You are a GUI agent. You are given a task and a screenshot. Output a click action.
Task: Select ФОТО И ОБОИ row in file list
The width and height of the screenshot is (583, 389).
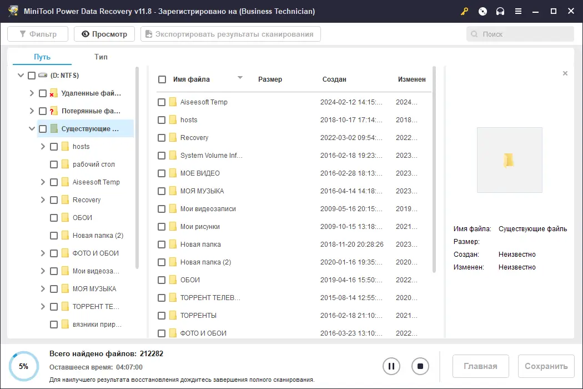[294, 333]
